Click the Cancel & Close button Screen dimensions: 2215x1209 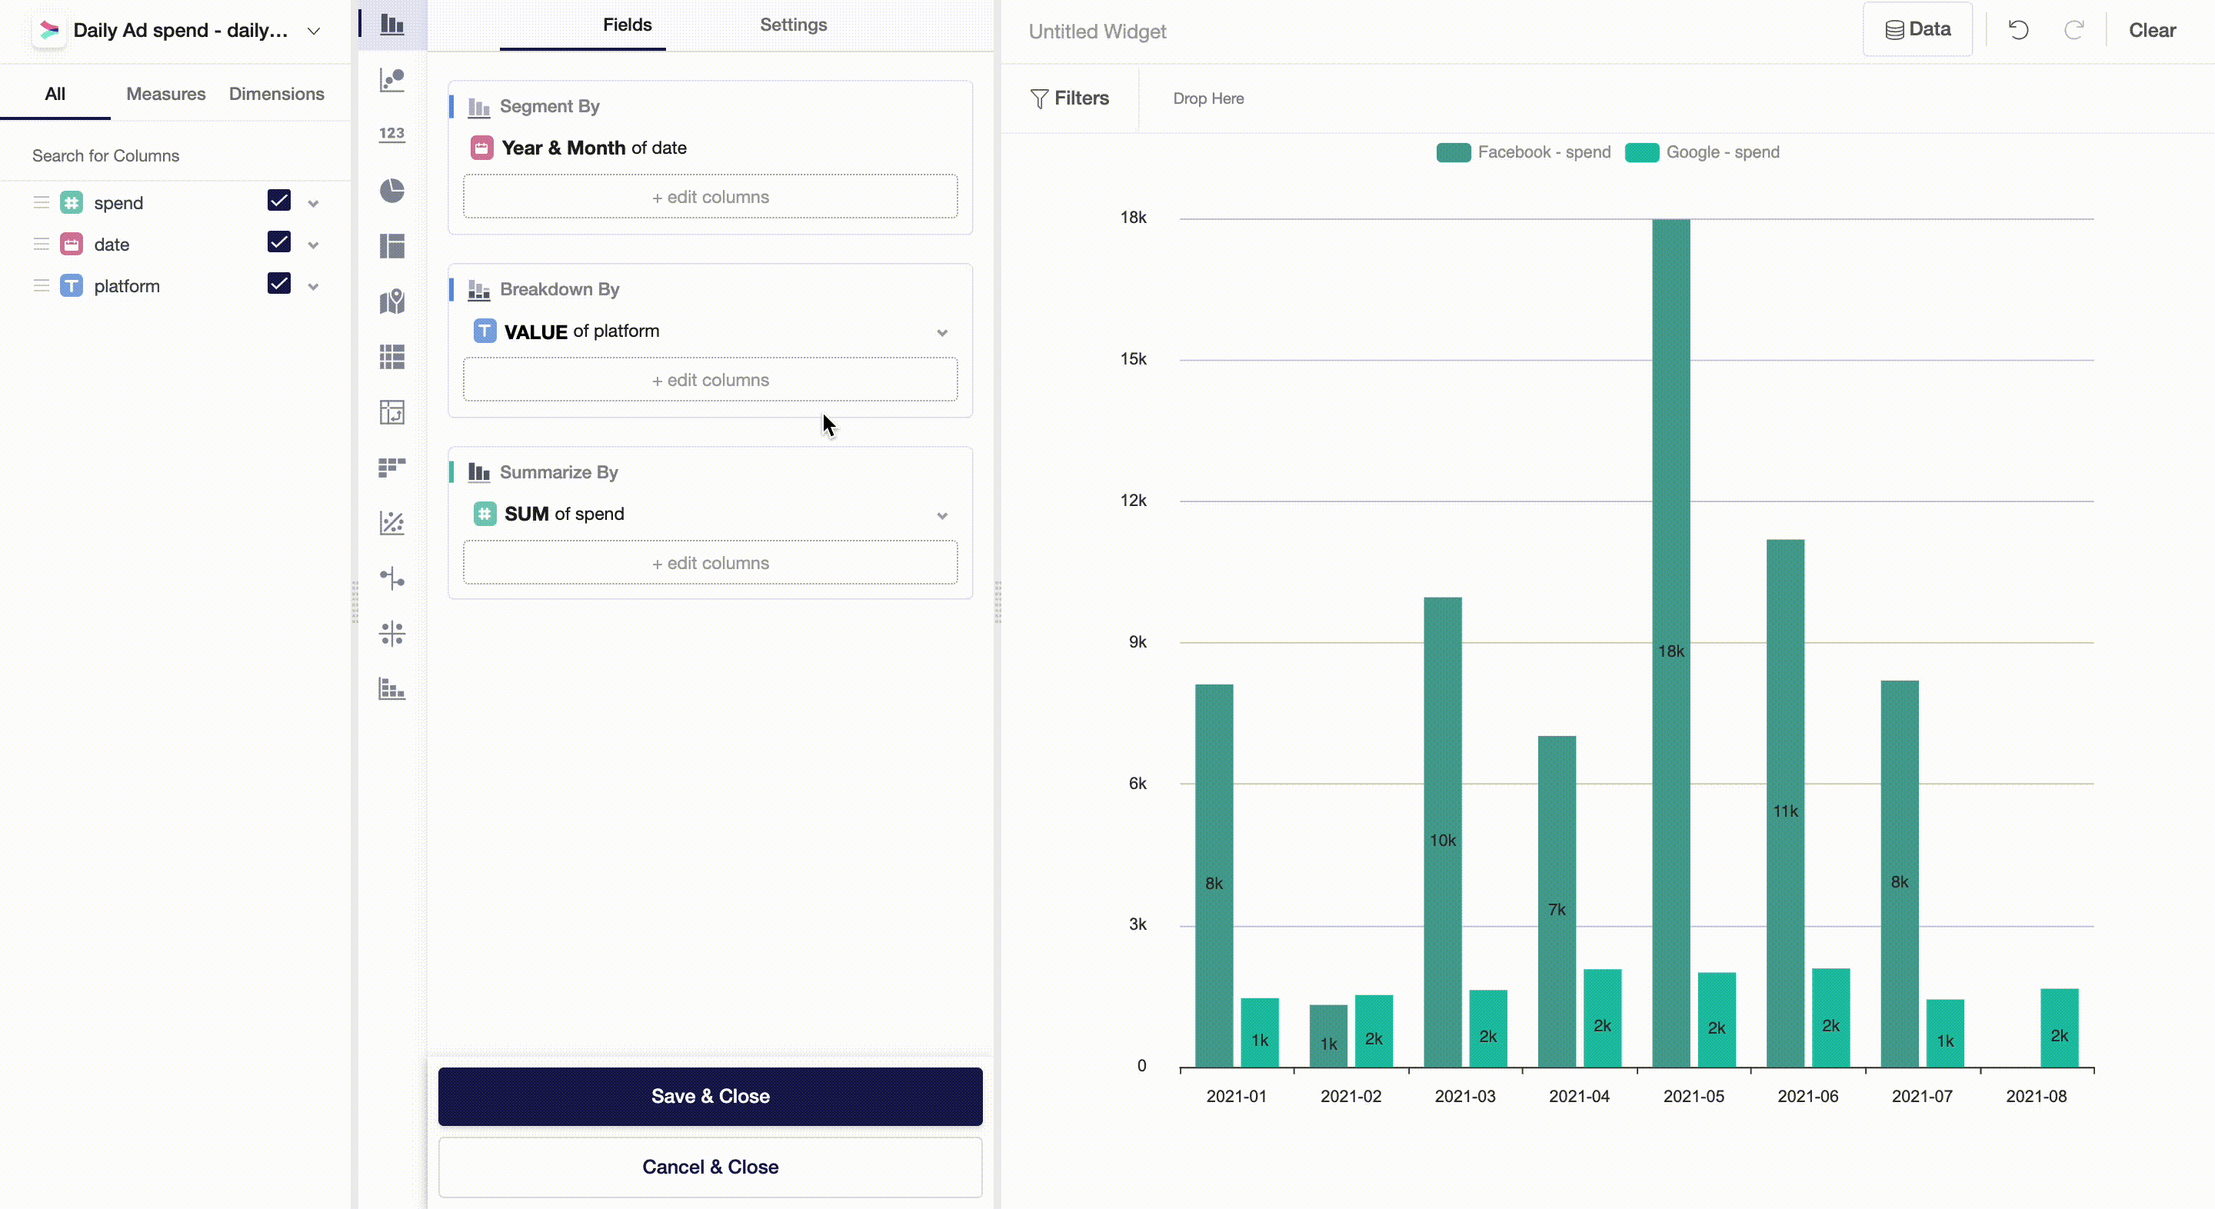pos(710,1167)
